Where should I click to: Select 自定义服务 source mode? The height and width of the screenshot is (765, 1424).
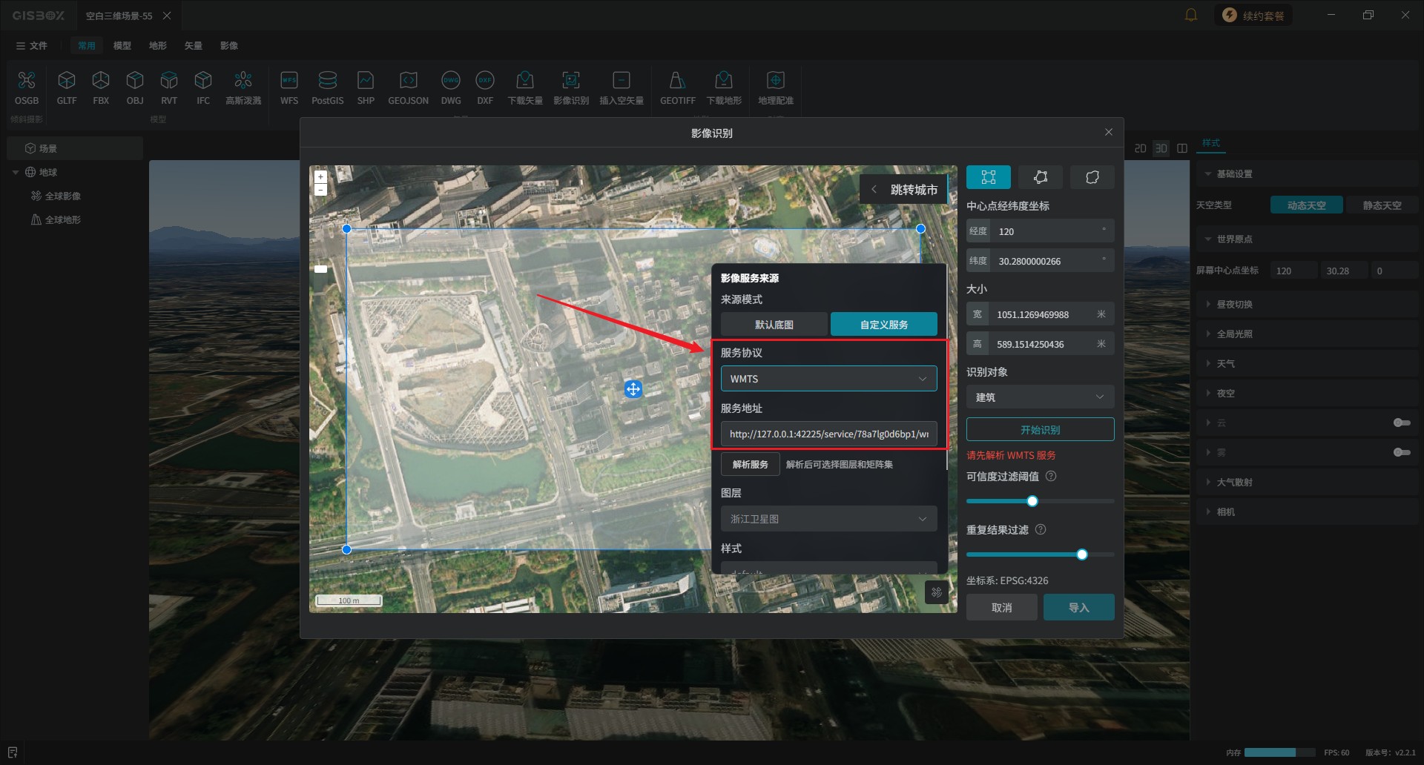click(884, 325)
